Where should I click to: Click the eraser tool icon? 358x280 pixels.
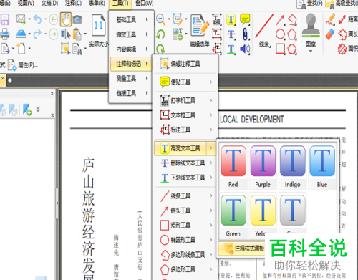pyautogui.click(x=330, y=34)
